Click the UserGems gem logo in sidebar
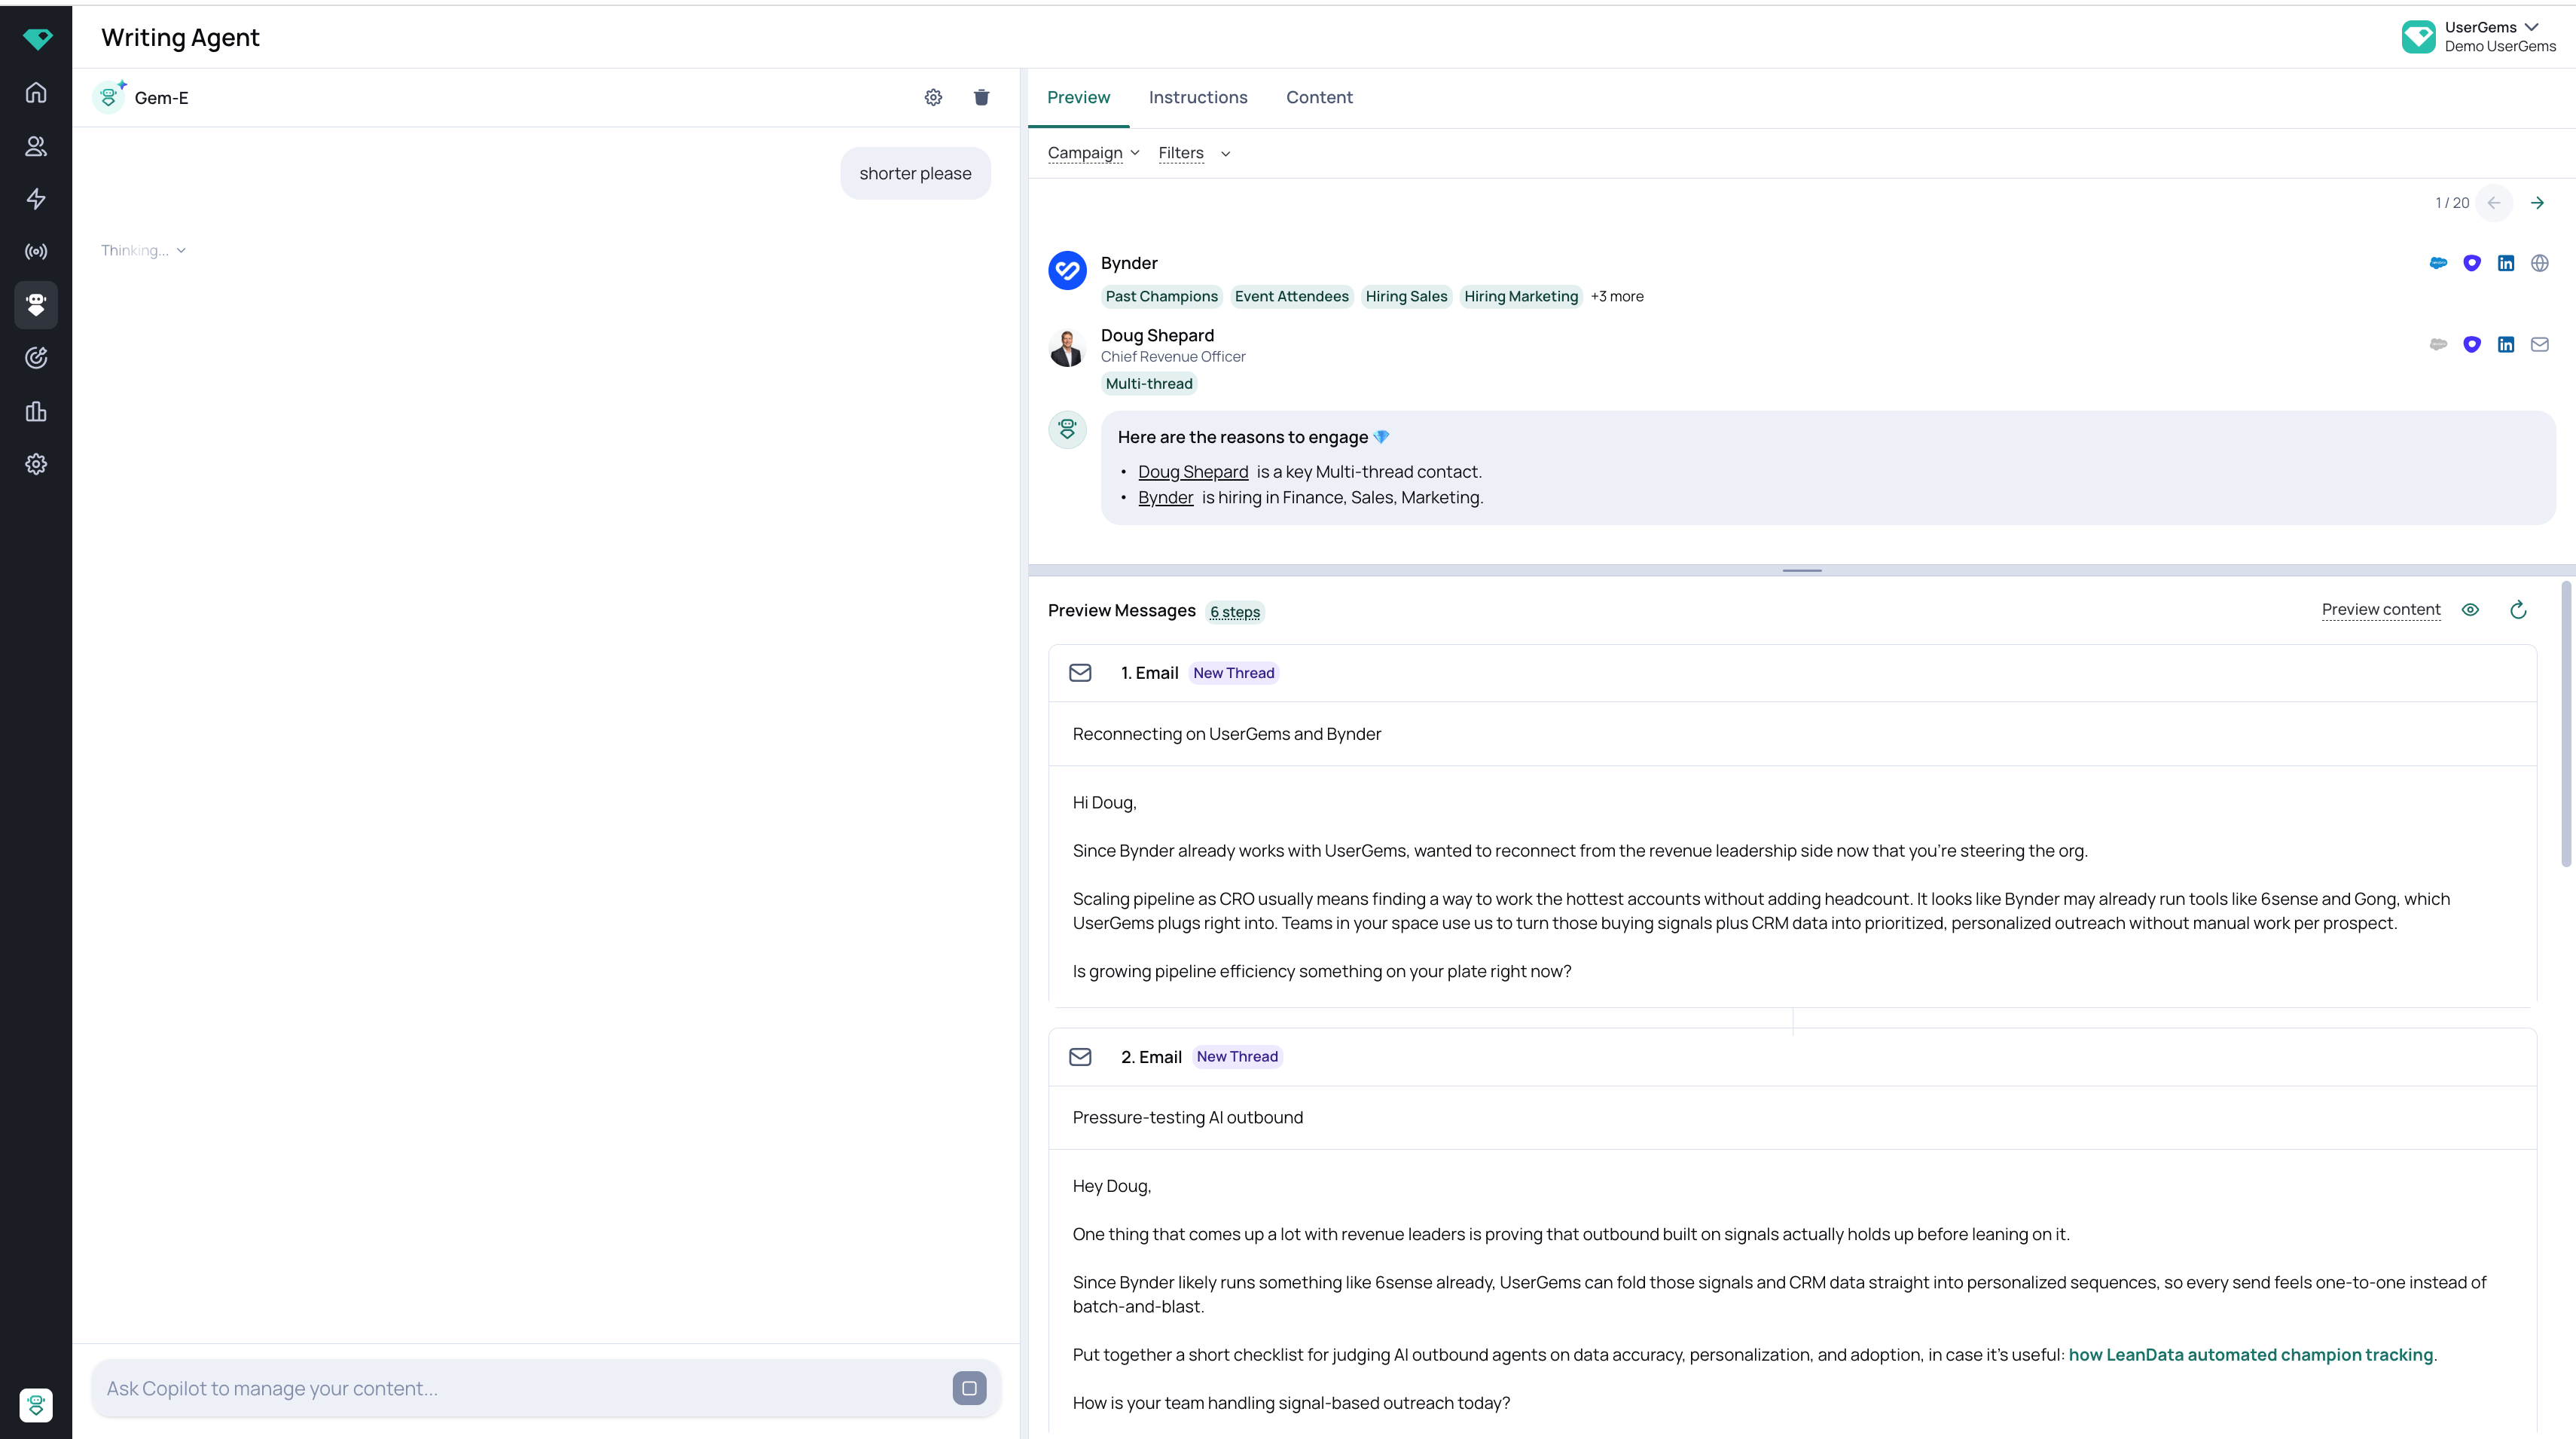 point(37,39)
